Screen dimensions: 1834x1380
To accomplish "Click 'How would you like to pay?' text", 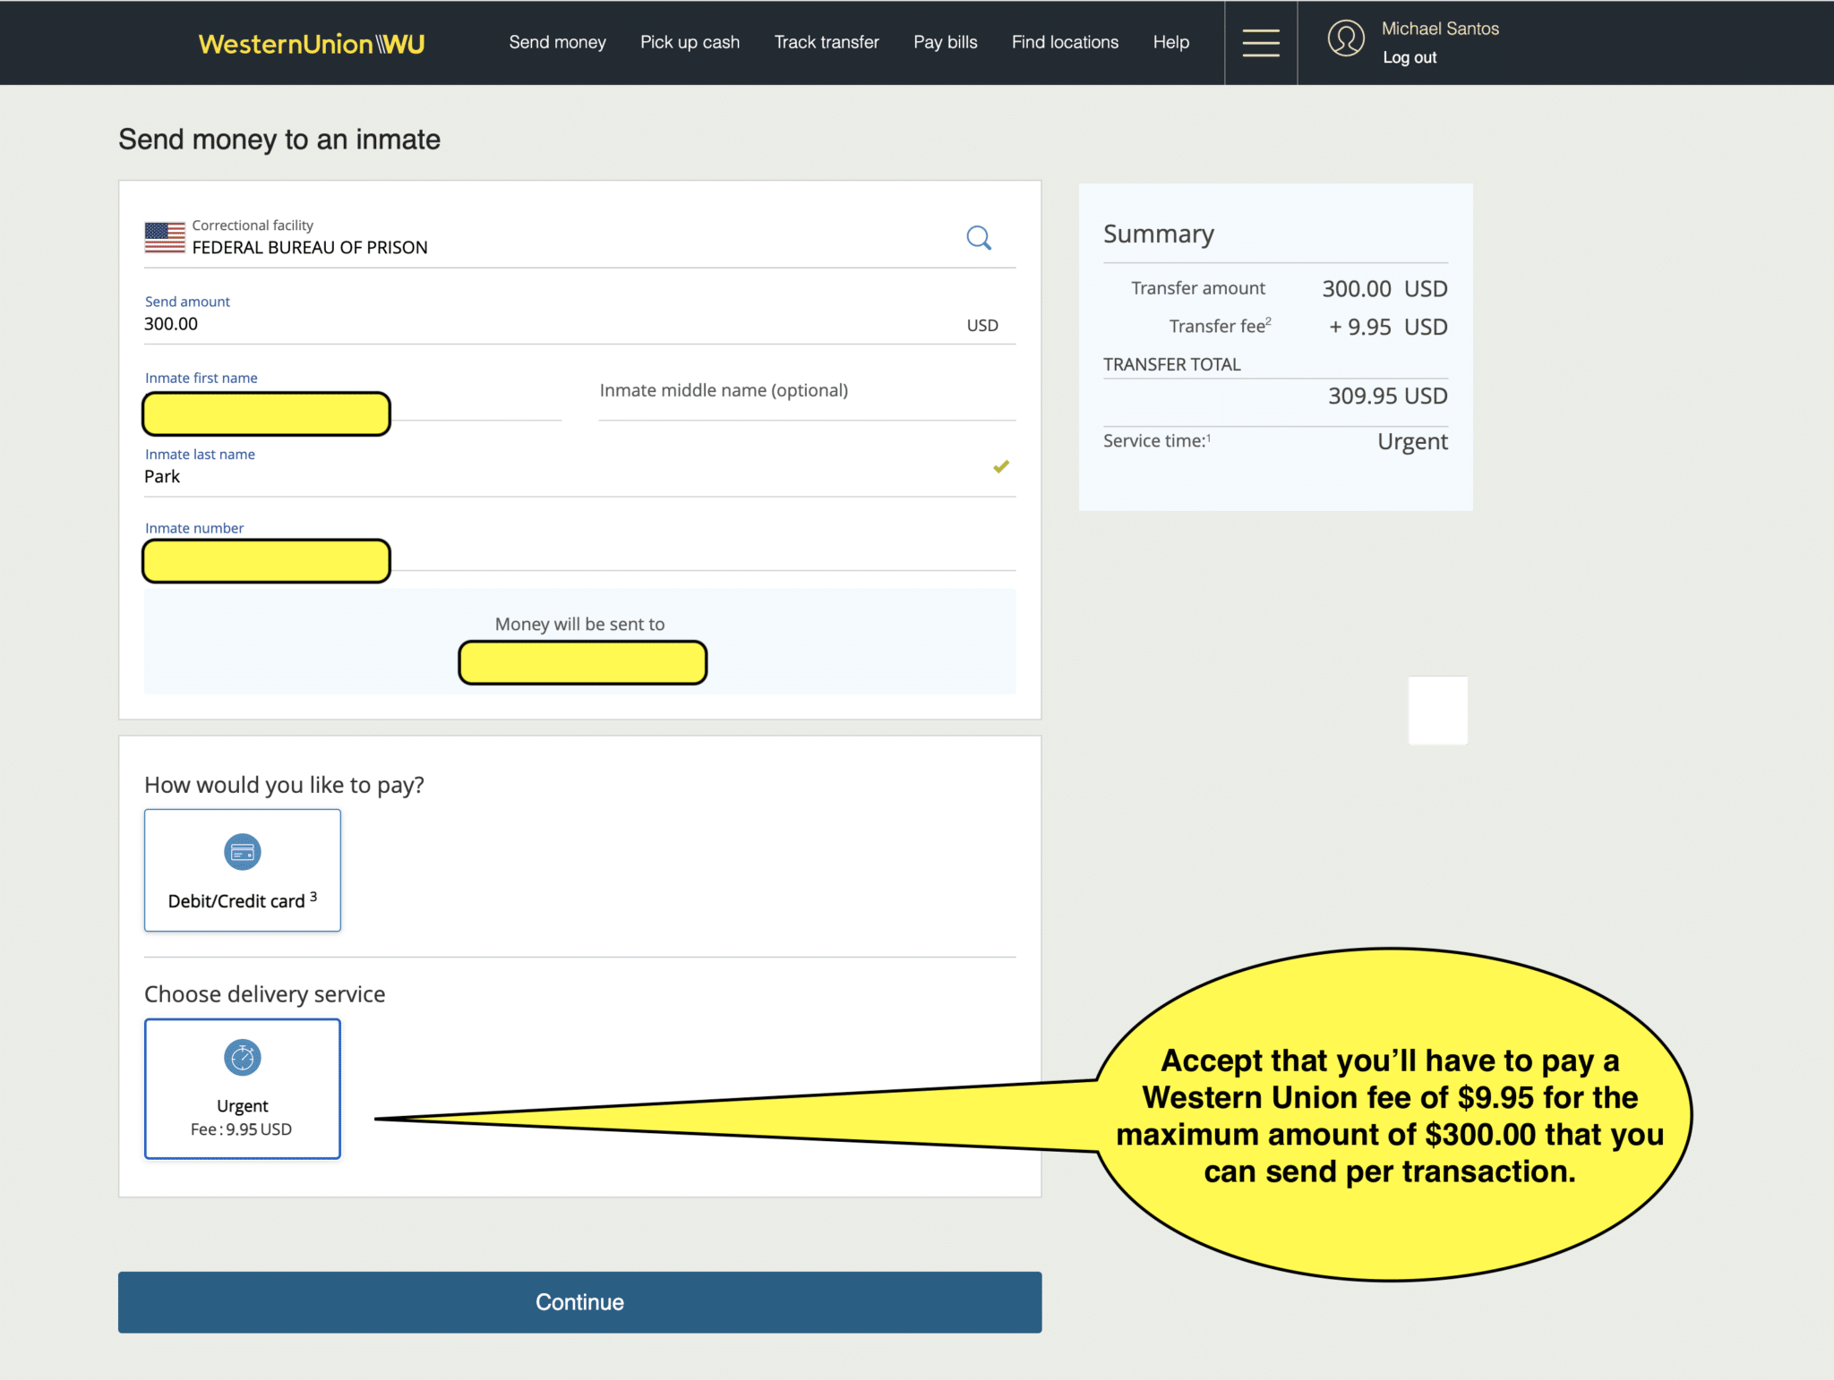I will pyautogui.click(x=284, y=785).
